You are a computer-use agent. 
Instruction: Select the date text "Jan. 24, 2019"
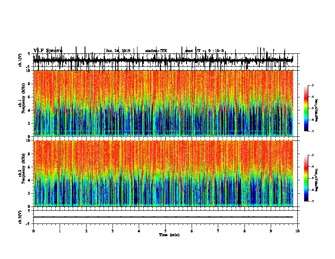[x=118, y=51]
